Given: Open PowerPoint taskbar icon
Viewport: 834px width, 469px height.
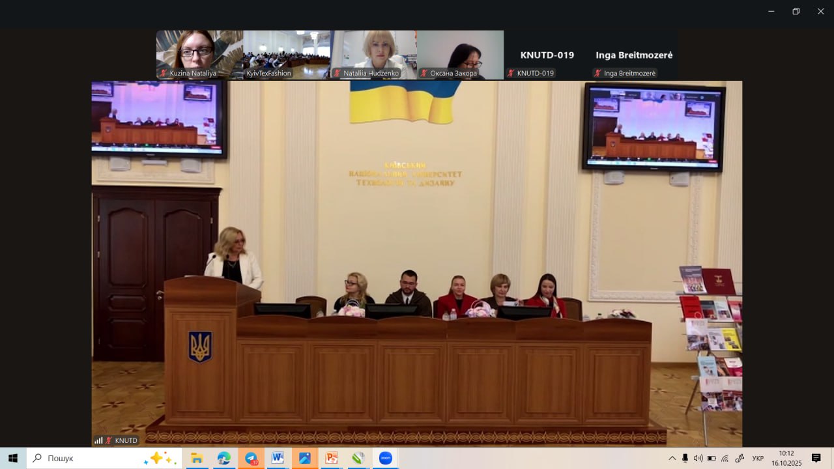Looking at the screenshot, I should (331, 458).
